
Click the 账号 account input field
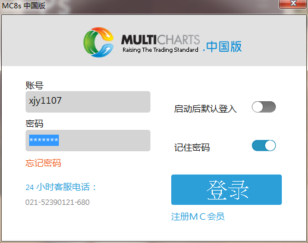pos(88,102)
